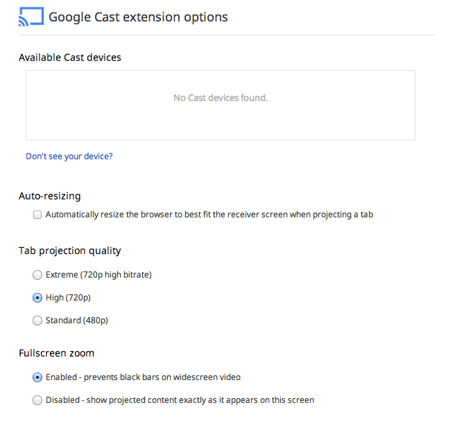Click the "Google Cast extension options" page title
This screenshot has height=423, width=453.
coord(138,17)
